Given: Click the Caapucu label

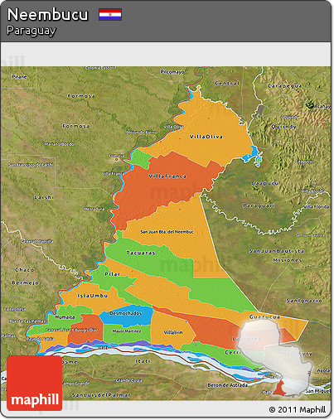Looking at the screenshot, I should pos(265,183).
